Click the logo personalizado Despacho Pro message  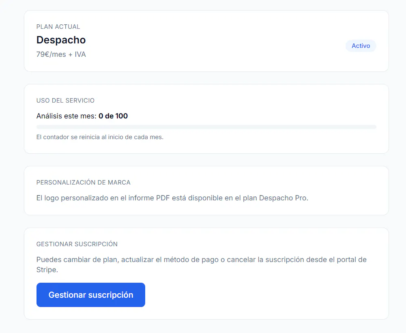(172, 198)
